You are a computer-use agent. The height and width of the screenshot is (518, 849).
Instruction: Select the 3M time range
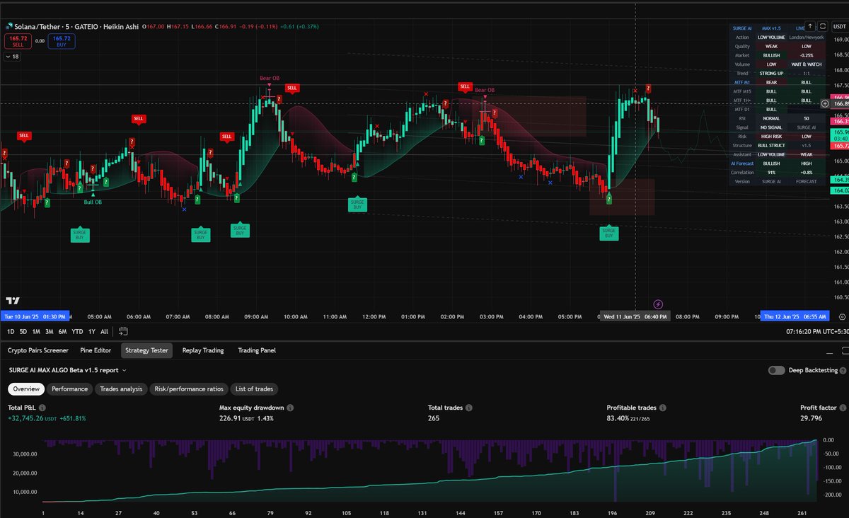(50, 331)
